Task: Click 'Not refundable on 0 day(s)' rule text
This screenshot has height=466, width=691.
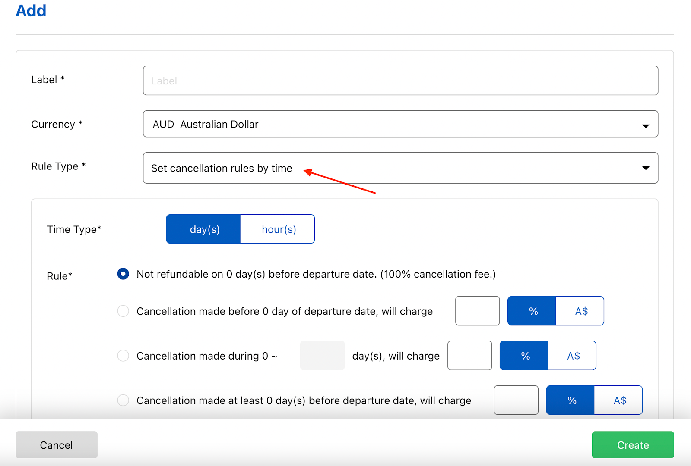Action: 316,274
